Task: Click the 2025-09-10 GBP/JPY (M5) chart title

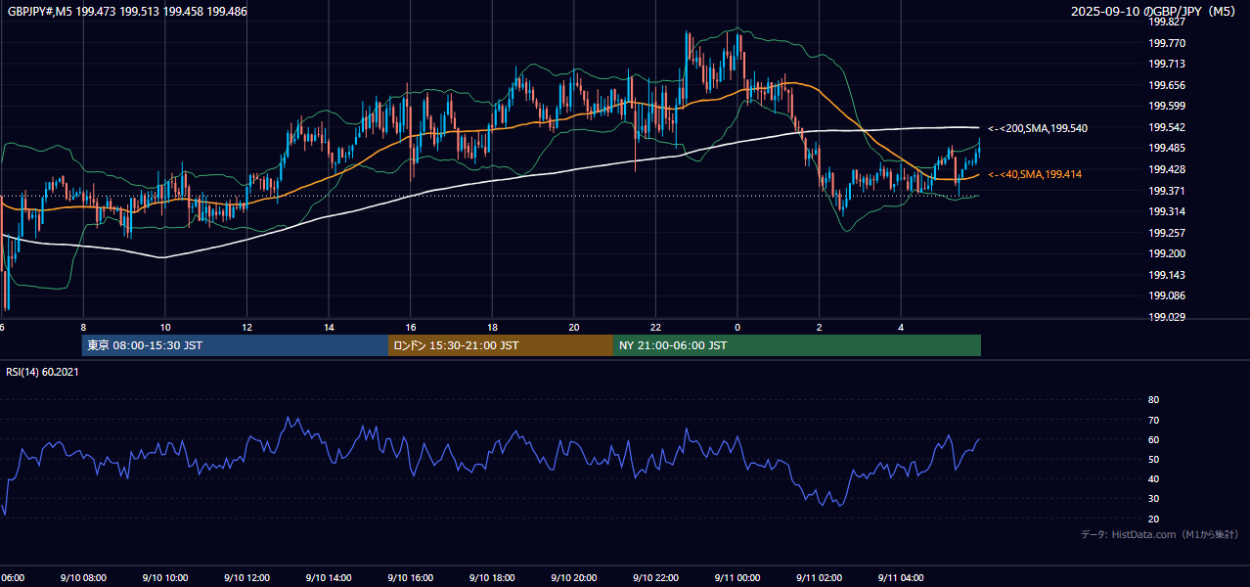Action: pos(1154,12)
